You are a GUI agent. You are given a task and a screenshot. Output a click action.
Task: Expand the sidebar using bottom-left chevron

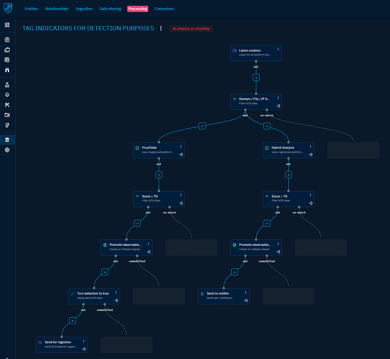pos(7,356)
